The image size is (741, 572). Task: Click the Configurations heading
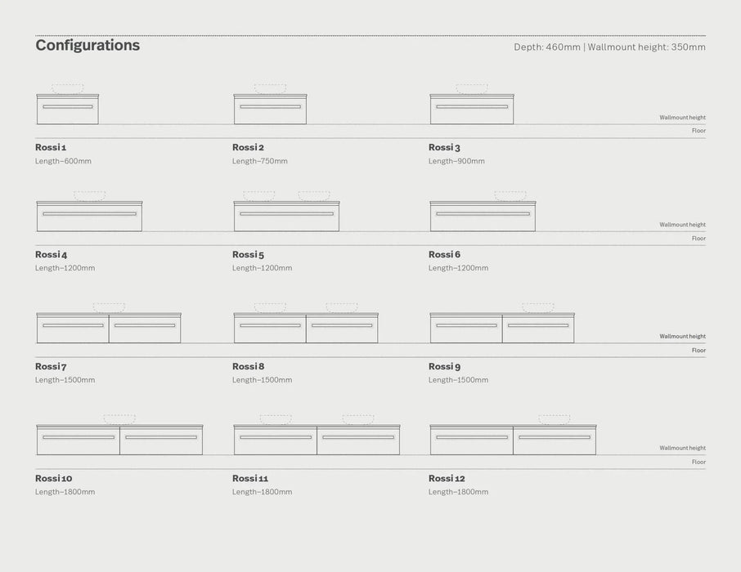tap(88, 46)
